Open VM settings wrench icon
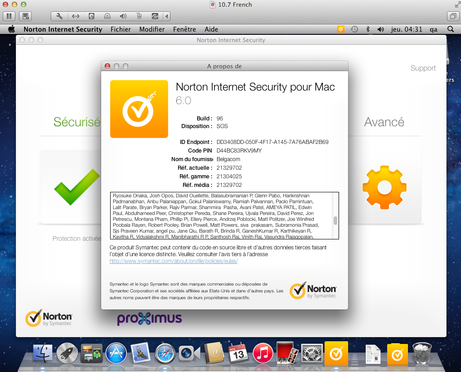This screenshot has width=461, height=372. 59,16
